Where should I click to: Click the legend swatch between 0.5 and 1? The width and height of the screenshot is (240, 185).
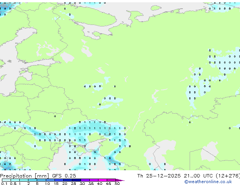[15, 180]
